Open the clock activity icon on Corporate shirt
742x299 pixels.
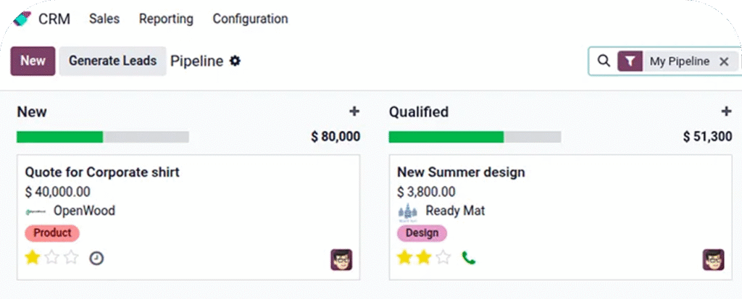click(96, 258)
